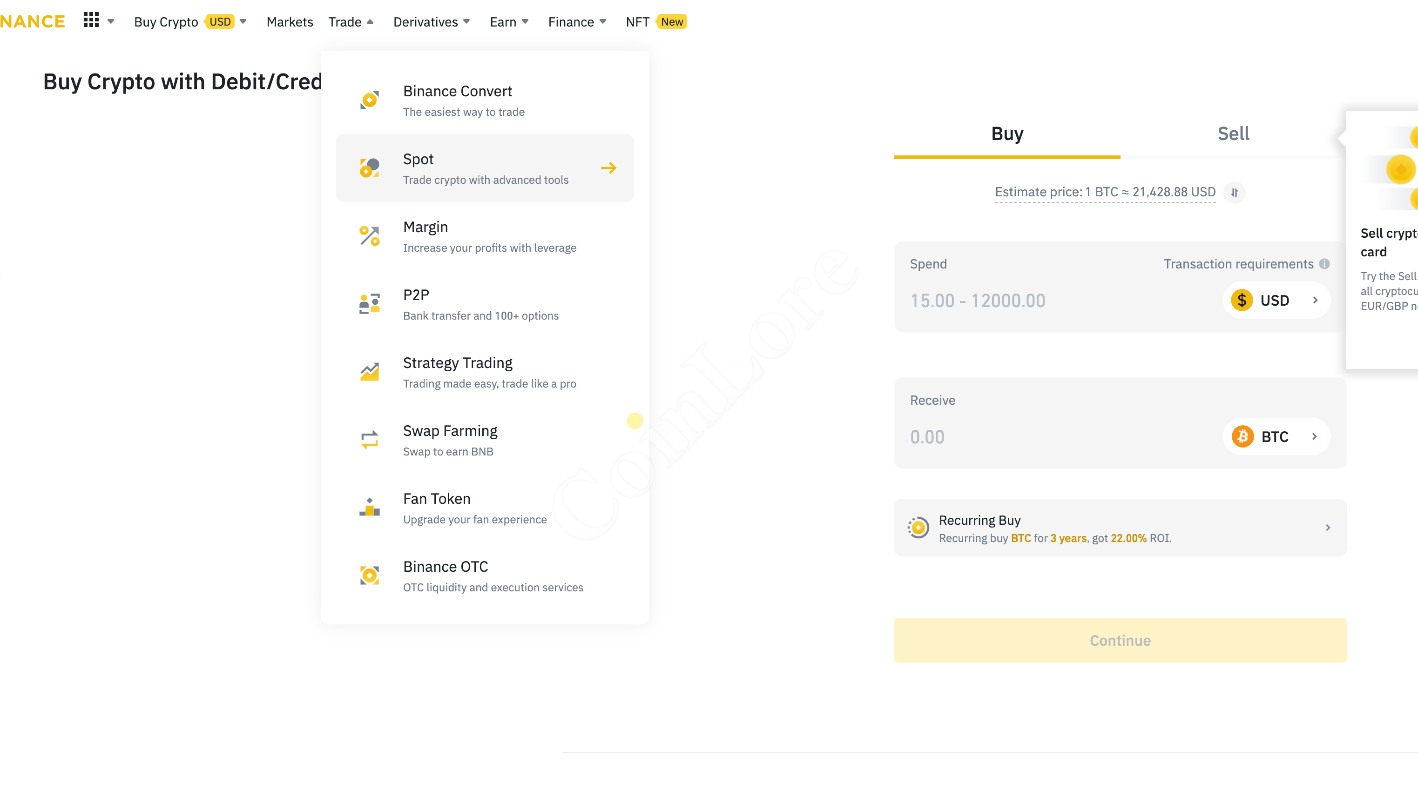Swap the estimate price direction

pos(1234,193)
